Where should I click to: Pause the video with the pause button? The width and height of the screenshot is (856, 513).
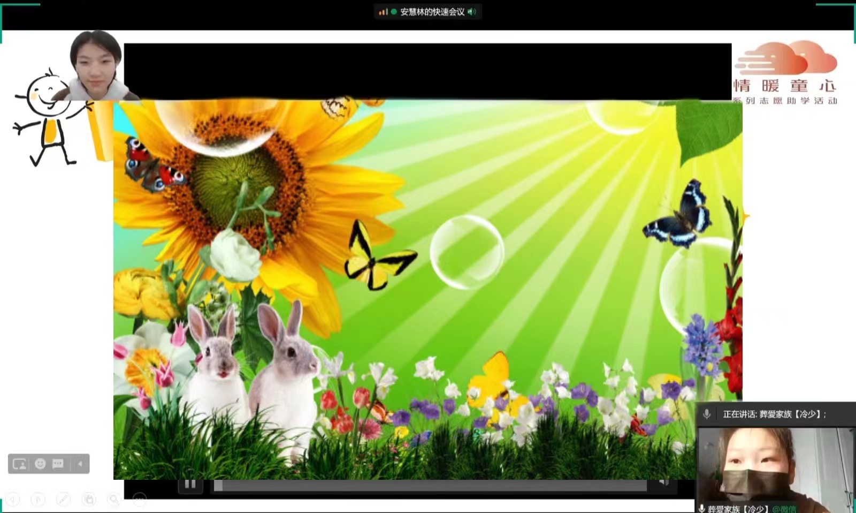pos(190,484)
